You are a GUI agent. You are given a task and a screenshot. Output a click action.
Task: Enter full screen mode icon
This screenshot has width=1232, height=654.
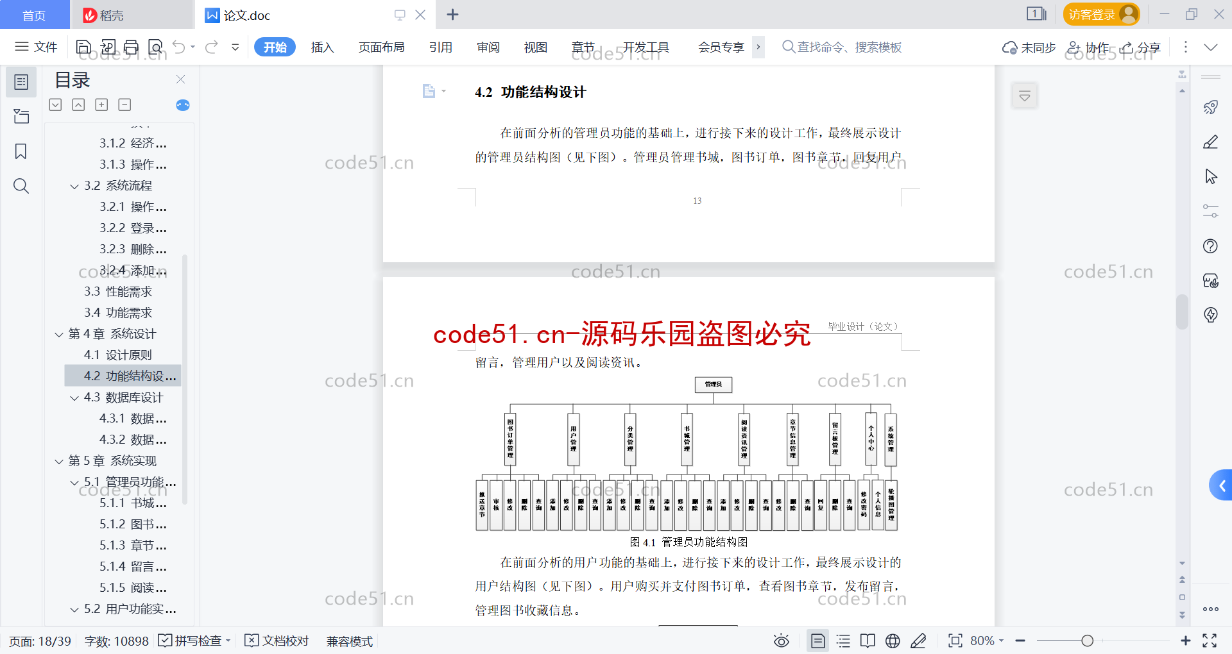tap(1210, 641)
